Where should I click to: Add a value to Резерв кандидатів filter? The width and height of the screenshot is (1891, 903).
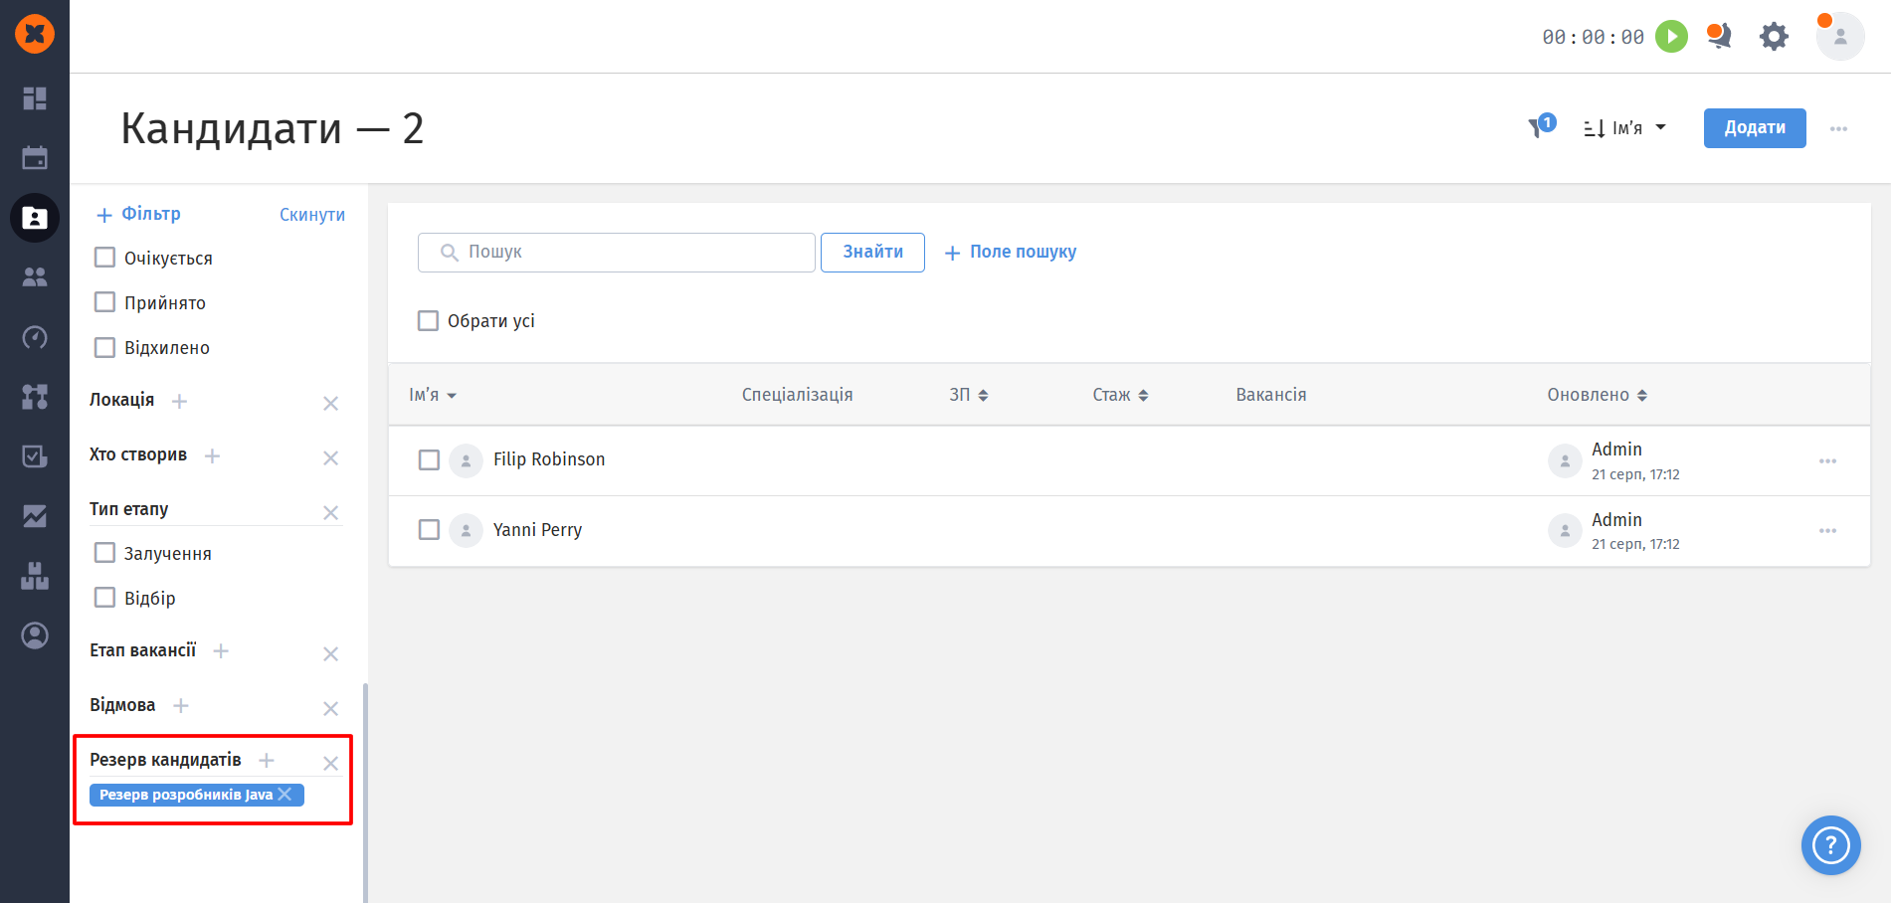[x=266, y=760]
